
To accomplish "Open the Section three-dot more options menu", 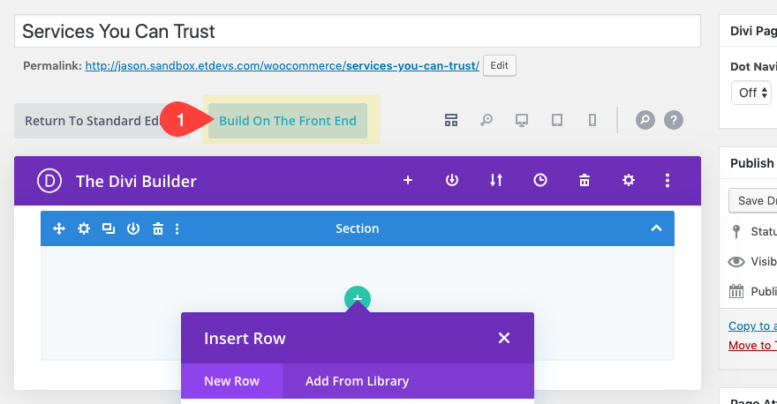I will point(177,228).
